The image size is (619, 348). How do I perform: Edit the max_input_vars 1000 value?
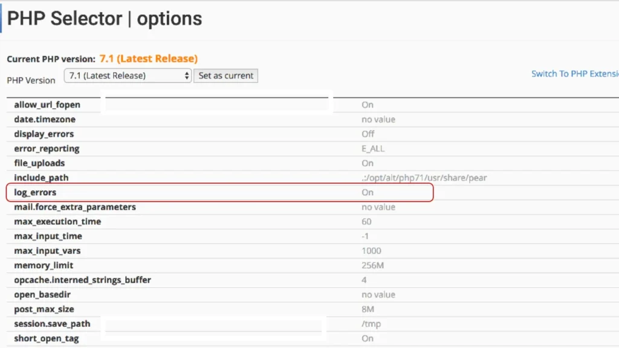371,250
